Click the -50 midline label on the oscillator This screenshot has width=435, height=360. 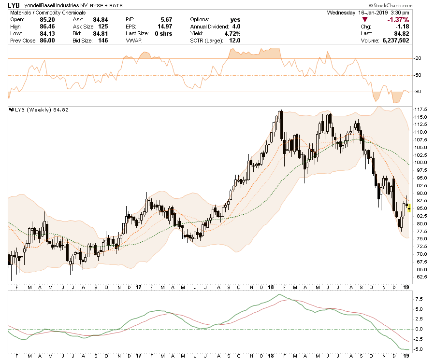[418, 75]
